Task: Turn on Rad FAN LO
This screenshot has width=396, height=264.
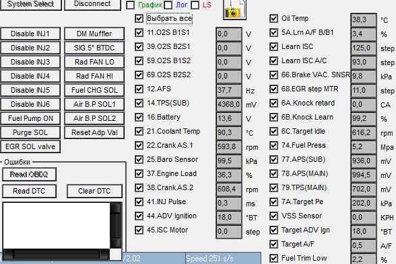Action: pos(94,62)
